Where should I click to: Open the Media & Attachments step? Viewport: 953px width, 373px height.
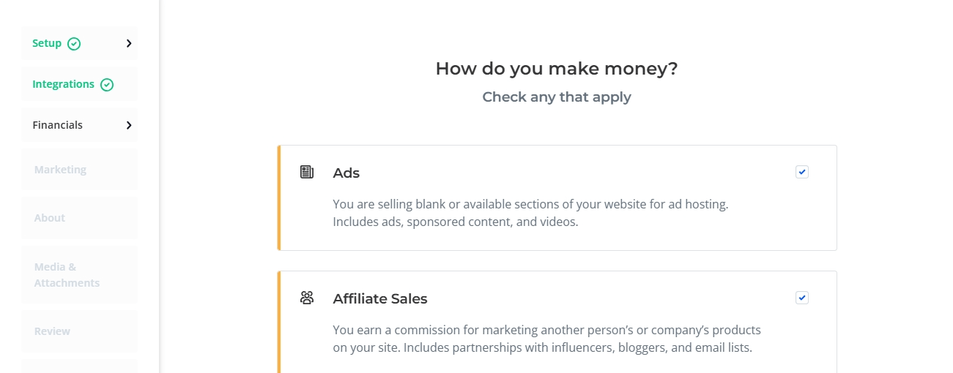(x=67, y=275)
